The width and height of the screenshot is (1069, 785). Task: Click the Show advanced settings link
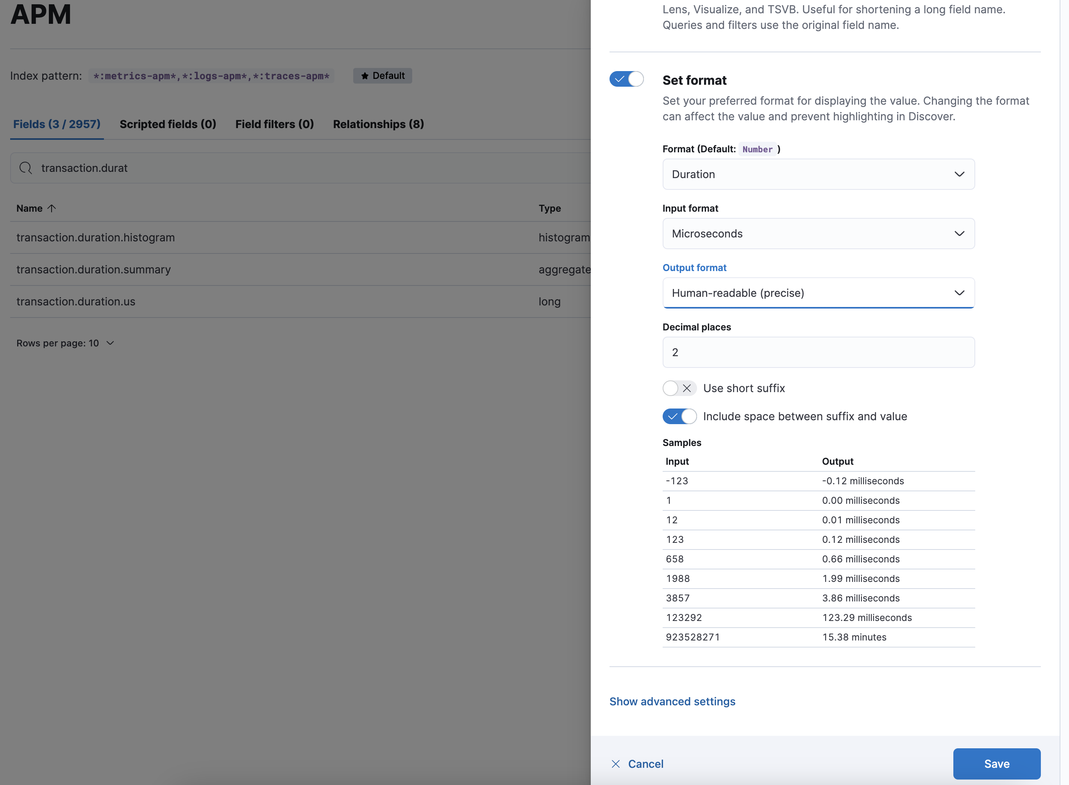point(672,701)
